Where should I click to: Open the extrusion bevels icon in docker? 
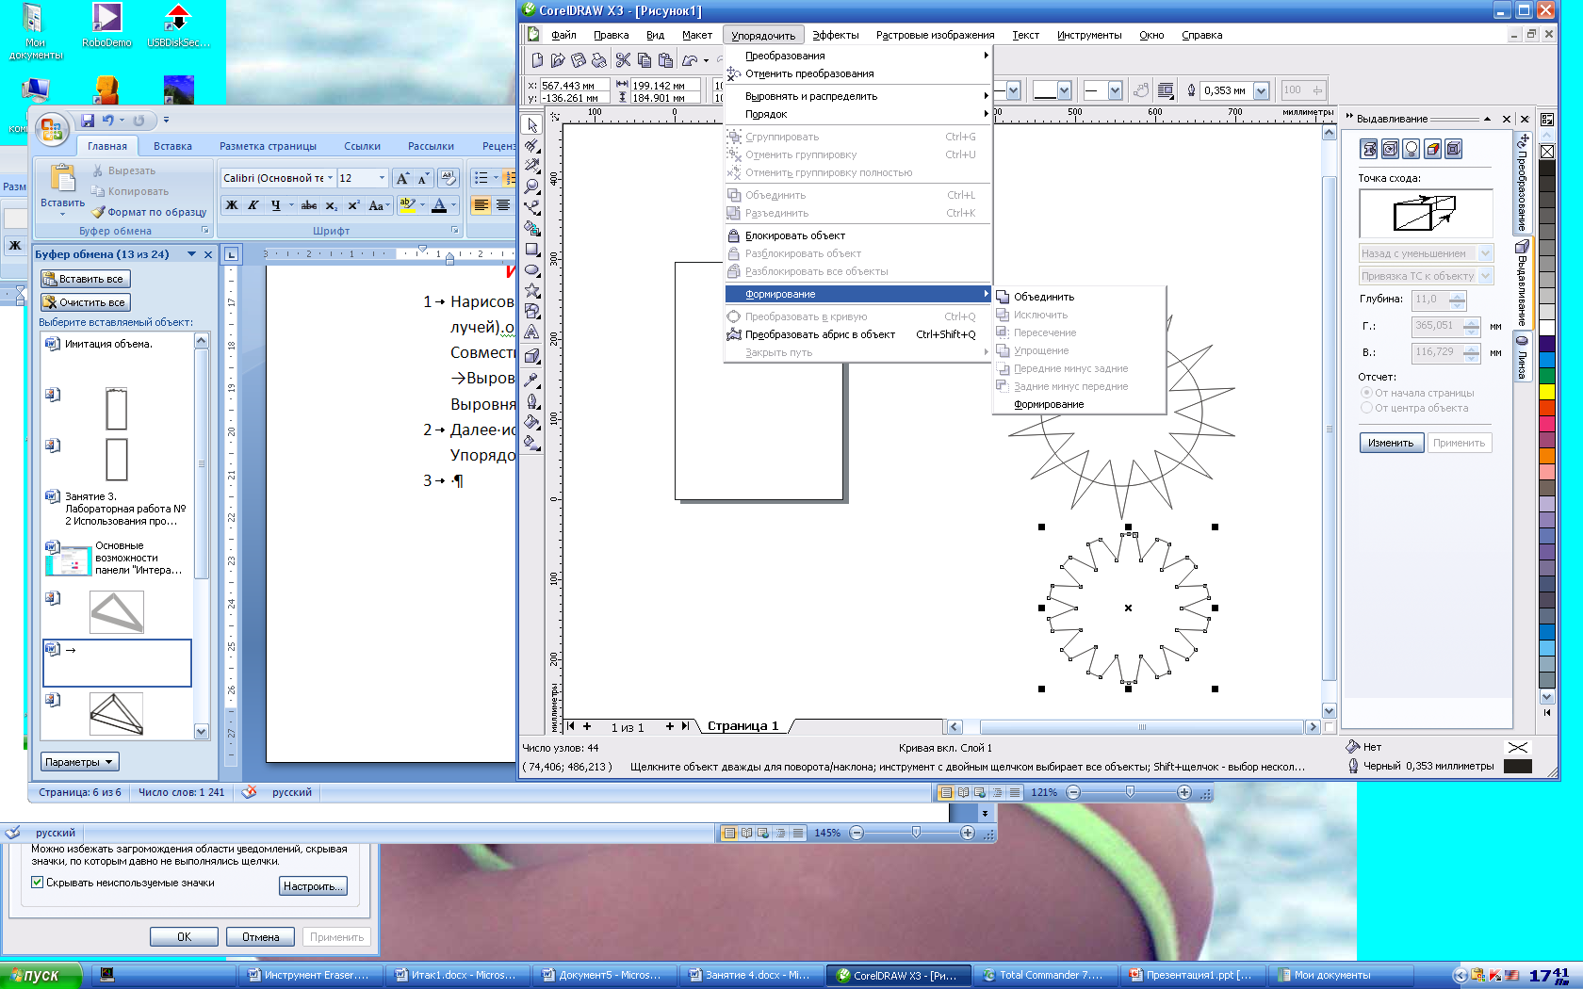[x=1454, y=149]
